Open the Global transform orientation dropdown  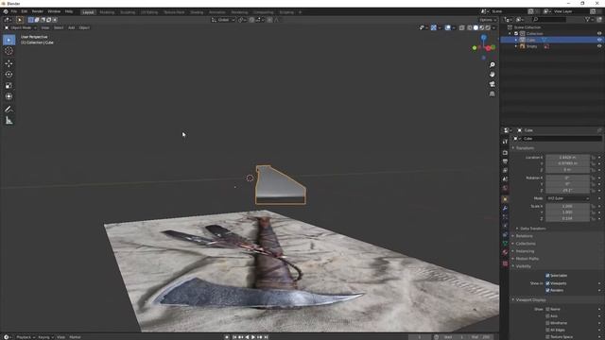click(223, 20)
